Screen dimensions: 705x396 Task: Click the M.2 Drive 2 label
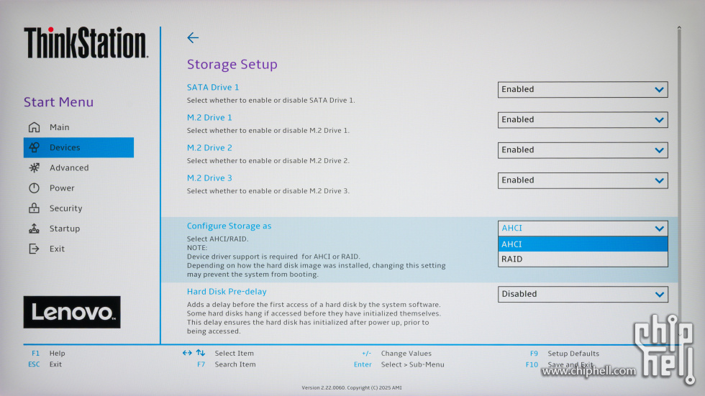tap(209, 148)
